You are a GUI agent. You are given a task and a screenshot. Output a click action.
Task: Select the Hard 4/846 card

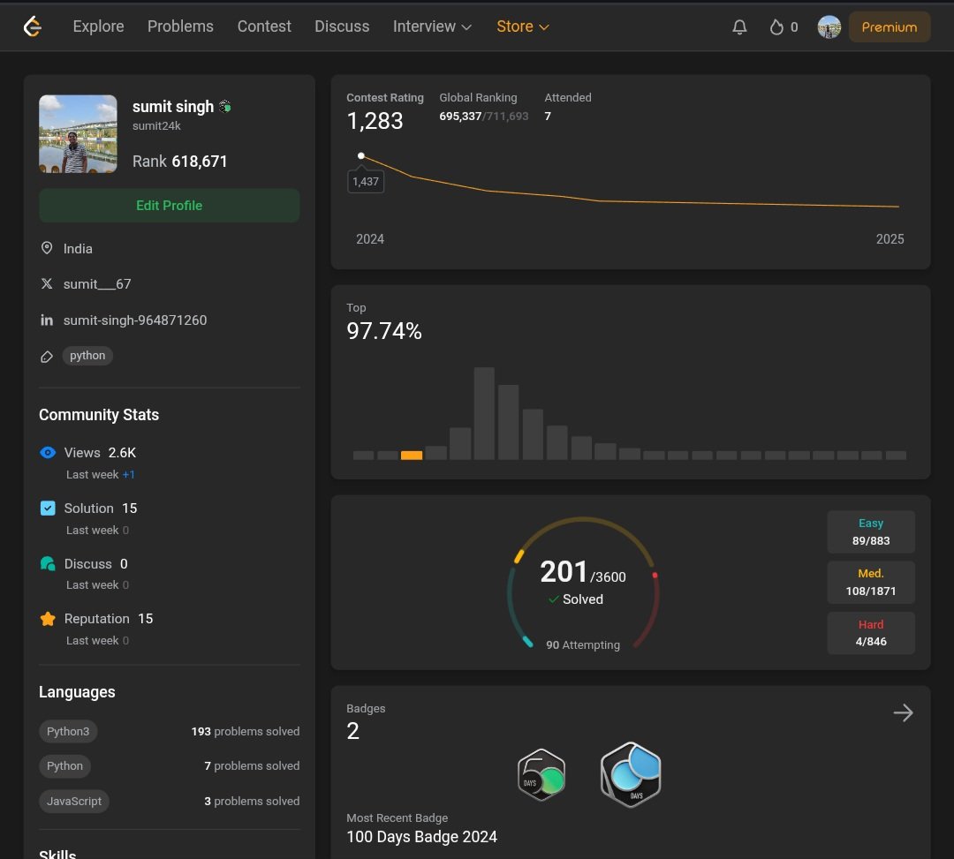click(871, 633)
